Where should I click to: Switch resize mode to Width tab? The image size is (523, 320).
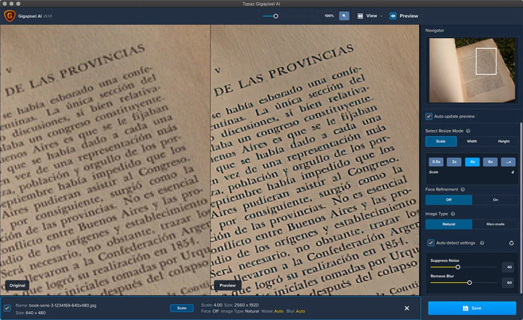472,141
